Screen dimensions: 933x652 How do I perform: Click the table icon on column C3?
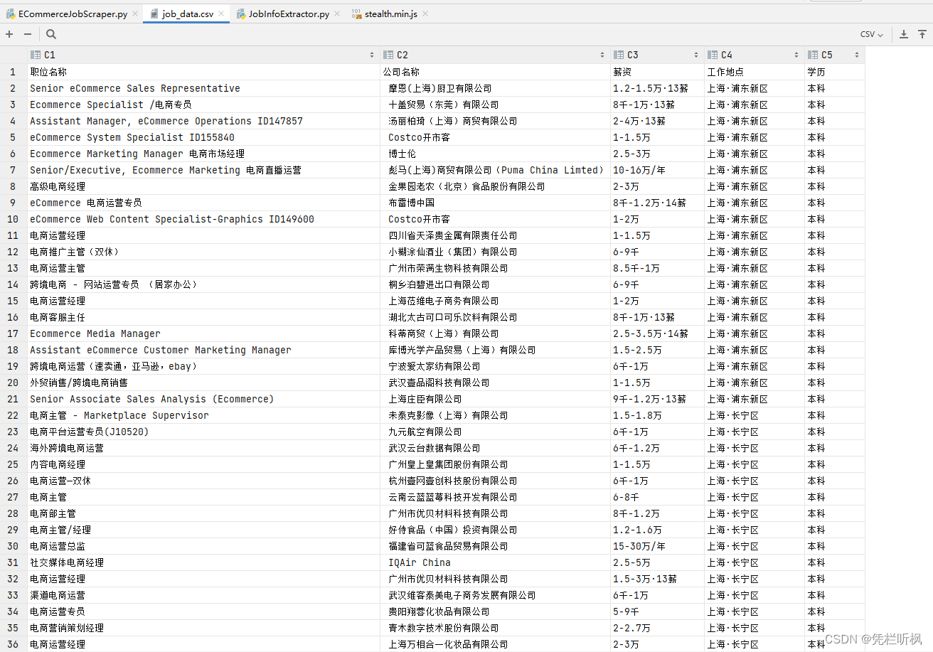coord(619,55)
